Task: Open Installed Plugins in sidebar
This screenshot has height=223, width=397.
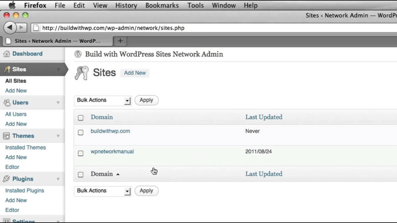Action: 25,190
